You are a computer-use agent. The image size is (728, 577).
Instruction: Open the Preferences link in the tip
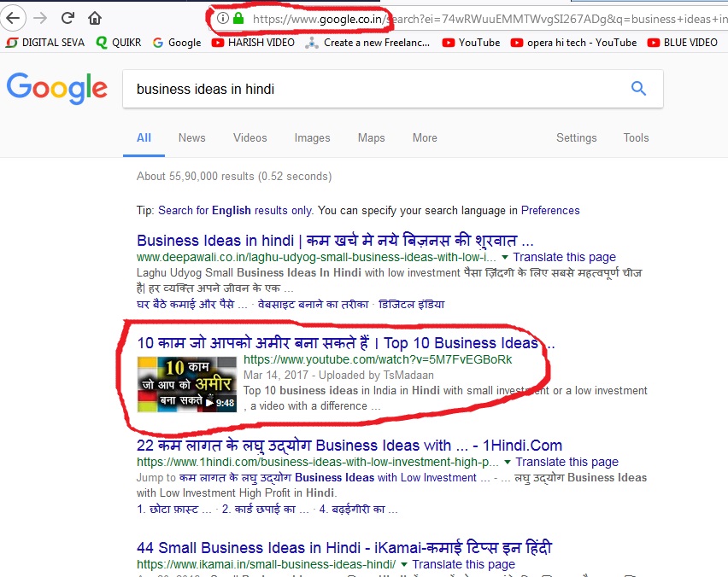(x=550, y=211)
